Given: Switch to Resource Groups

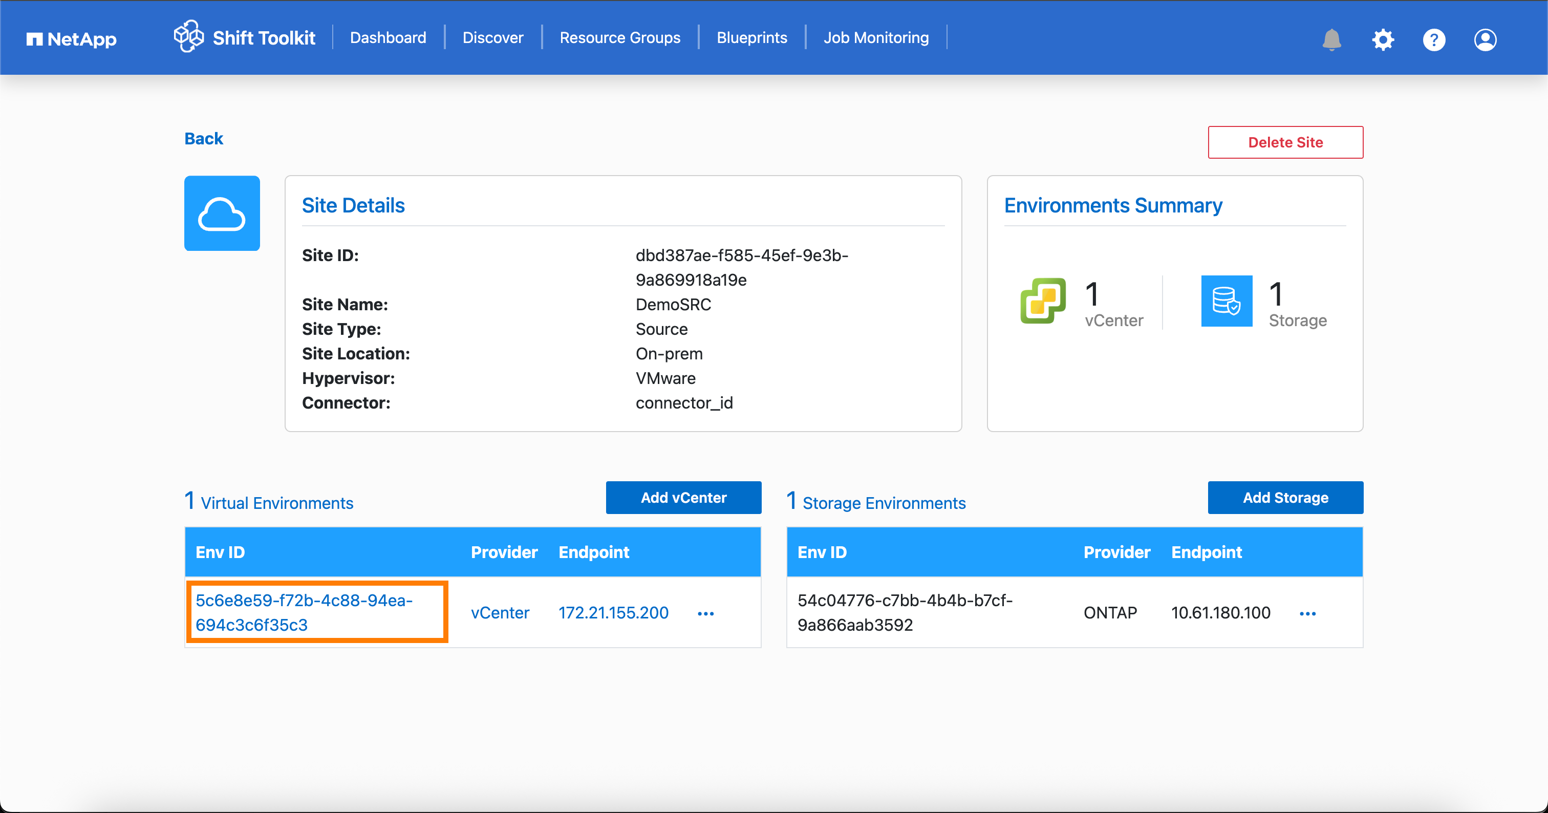Looking at the screenshot, I should [x=619, y=37].
